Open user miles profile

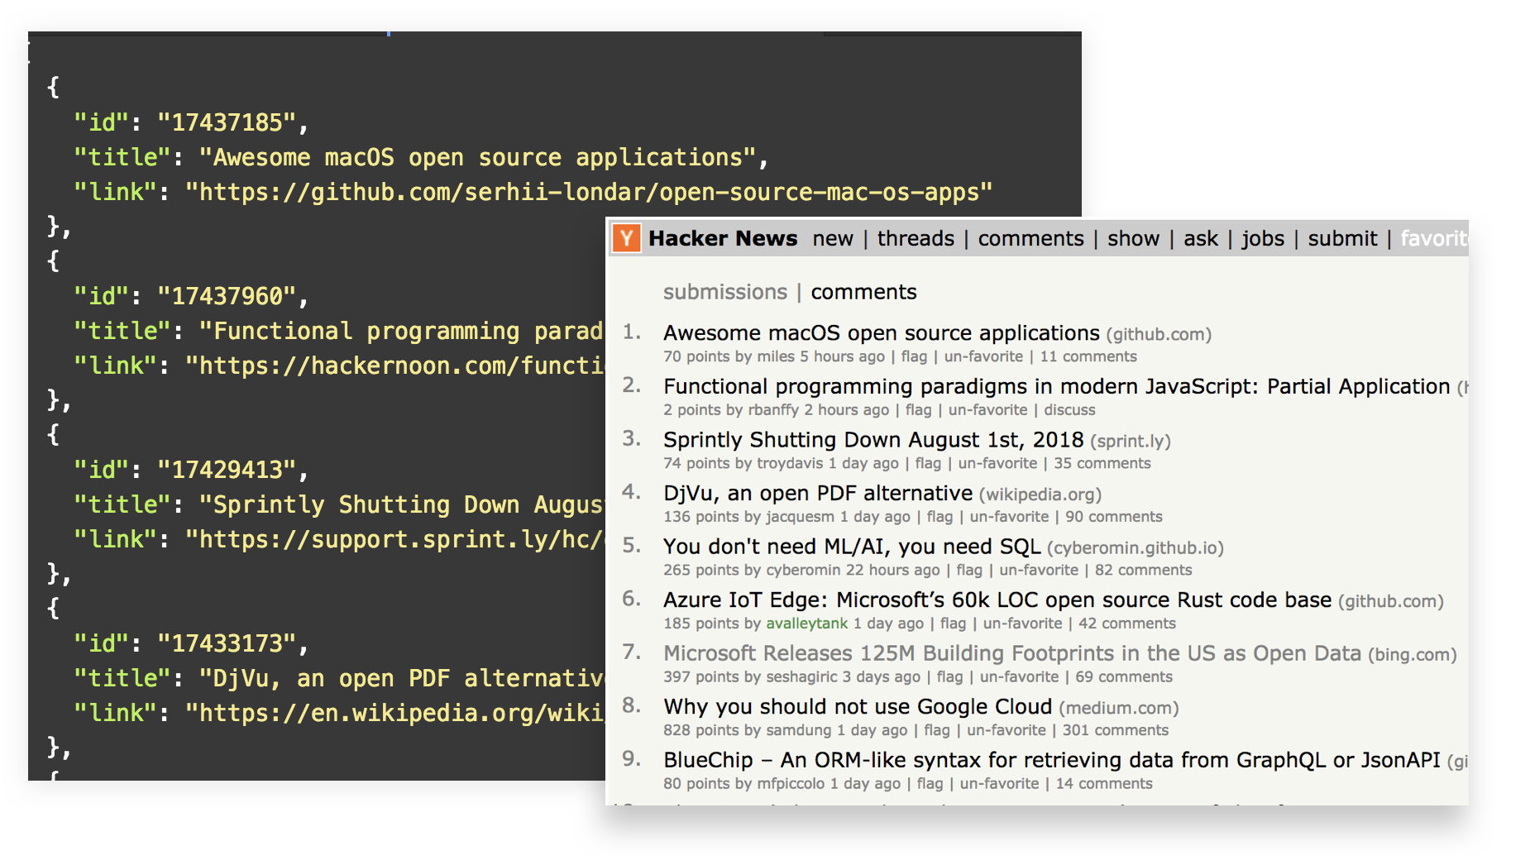[x=776, y=356]
